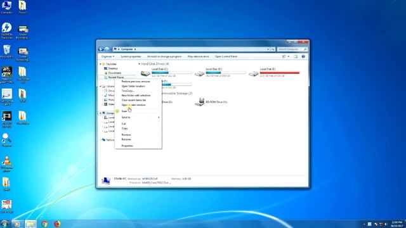Choose Scan from context menu
406x228 pixels.
(138, 111)
